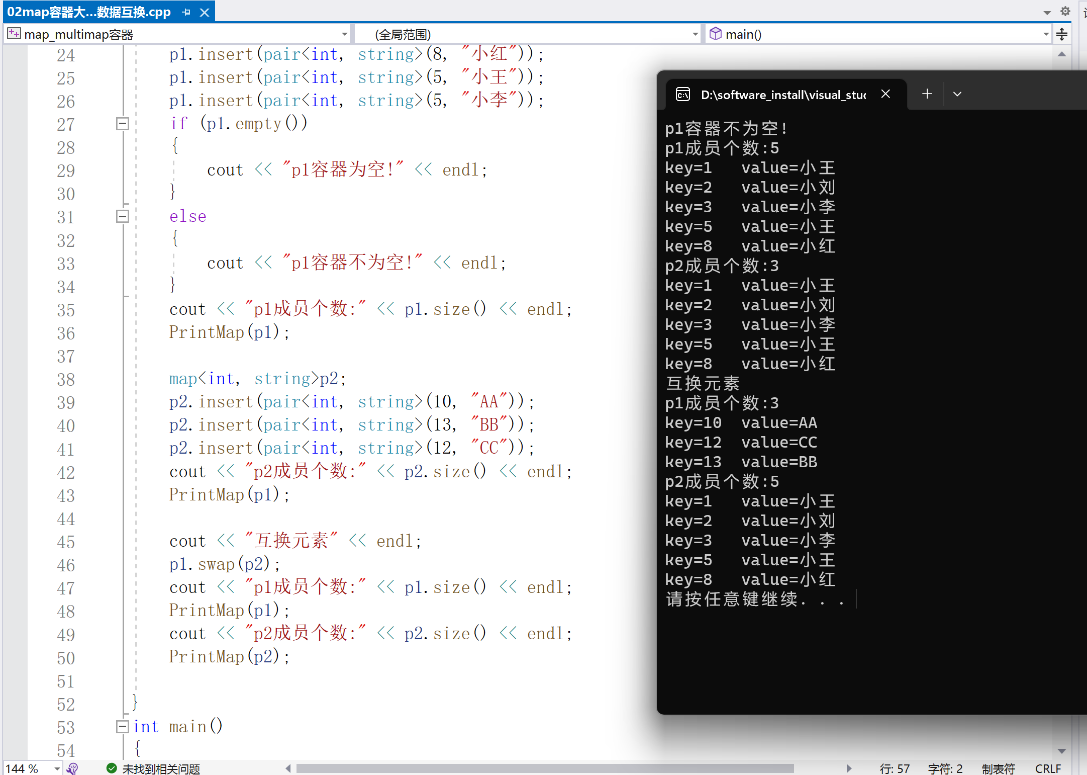
Task: Click the int main() line
Action: click(177, 727)
